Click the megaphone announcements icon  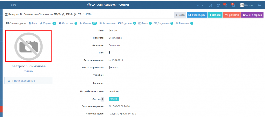(210, 5)
